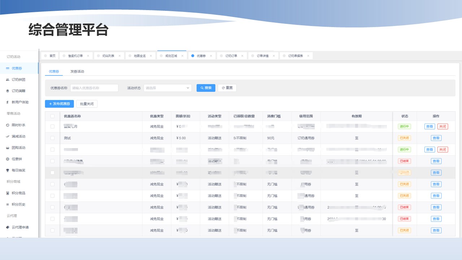Open 限时秒杀 in the sidebar via its clock icon

coord(8,125)
